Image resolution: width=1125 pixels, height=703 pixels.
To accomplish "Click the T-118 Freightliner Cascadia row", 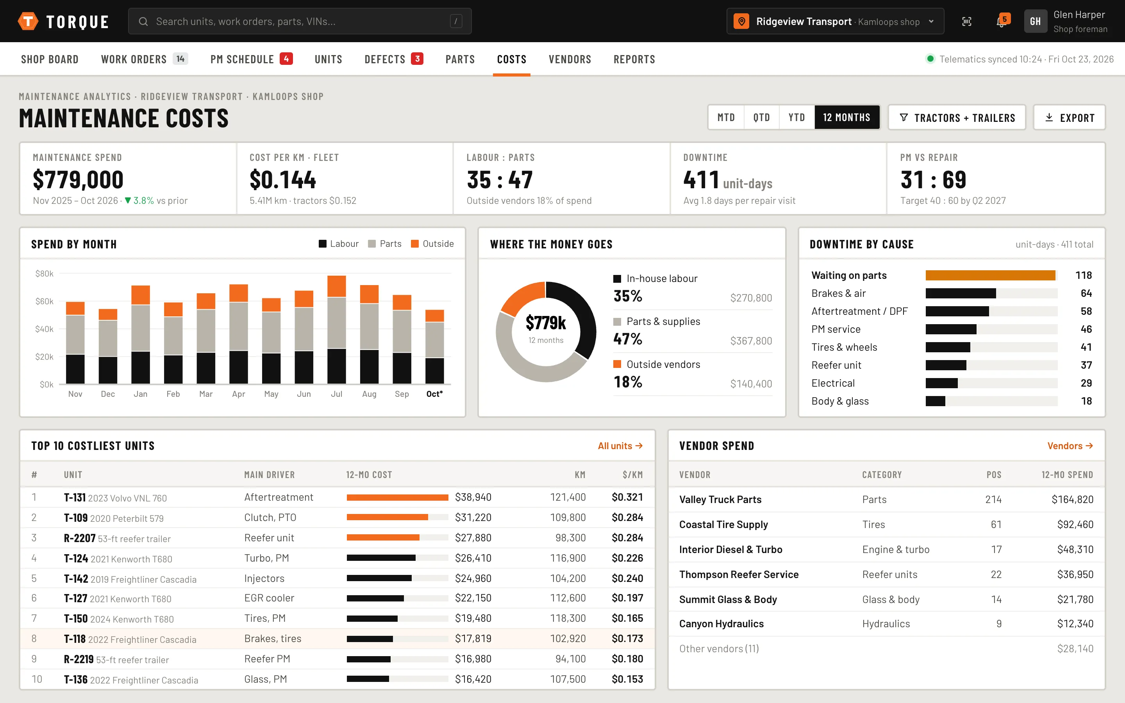I will pos(337,639).
